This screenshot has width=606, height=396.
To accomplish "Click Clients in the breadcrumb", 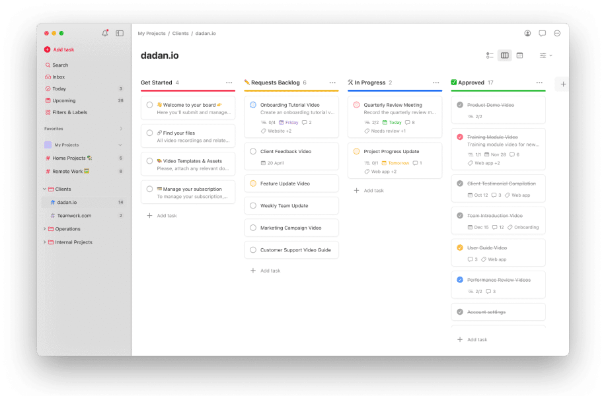I will click(180, 33).
